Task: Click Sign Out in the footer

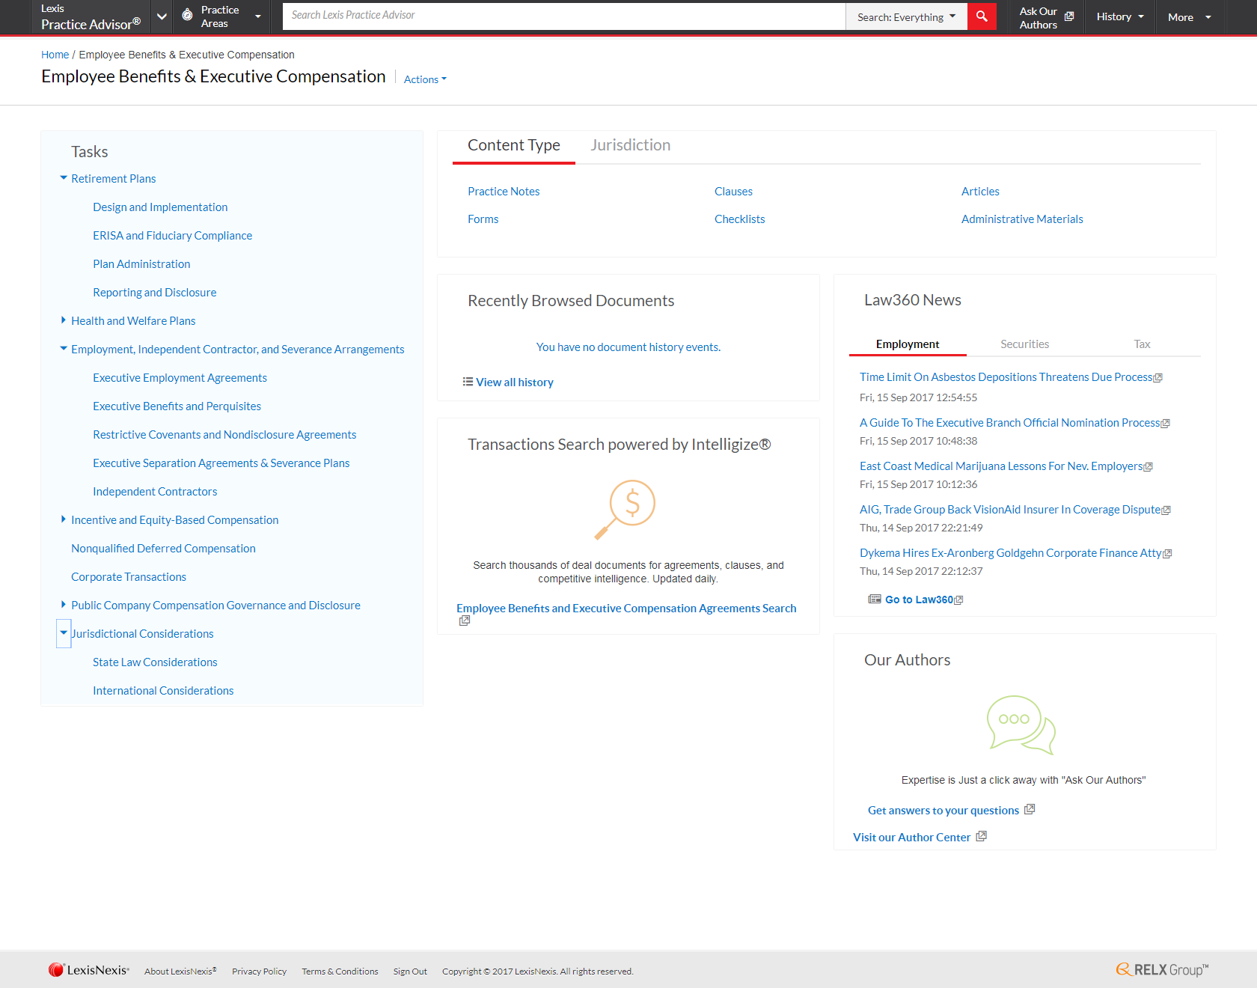Action: click(x=410, y=972)
